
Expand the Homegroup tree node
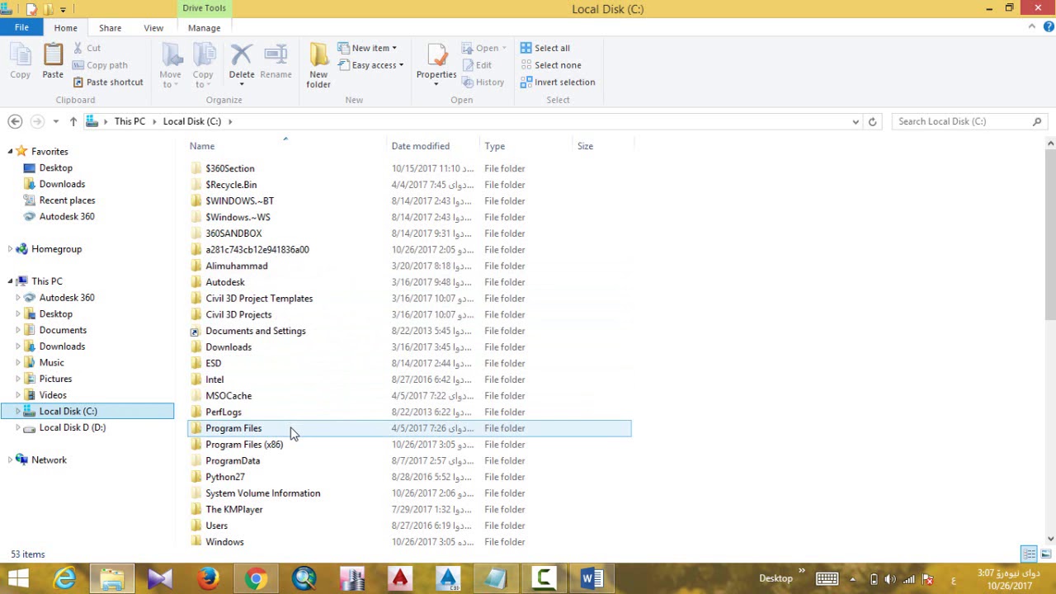tap(10, 249)
